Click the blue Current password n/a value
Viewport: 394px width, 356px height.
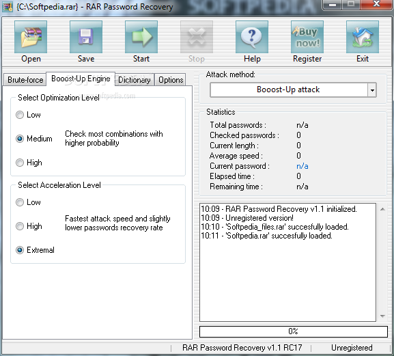pos(302,166)
